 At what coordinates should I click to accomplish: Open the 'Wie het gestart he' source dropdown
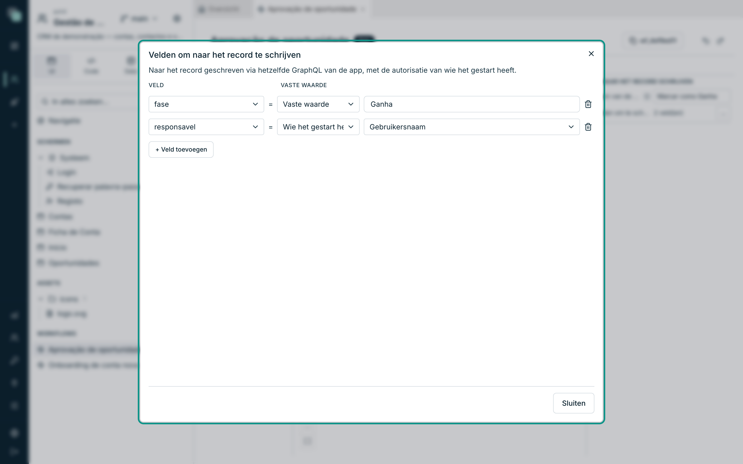pos(318,127)
